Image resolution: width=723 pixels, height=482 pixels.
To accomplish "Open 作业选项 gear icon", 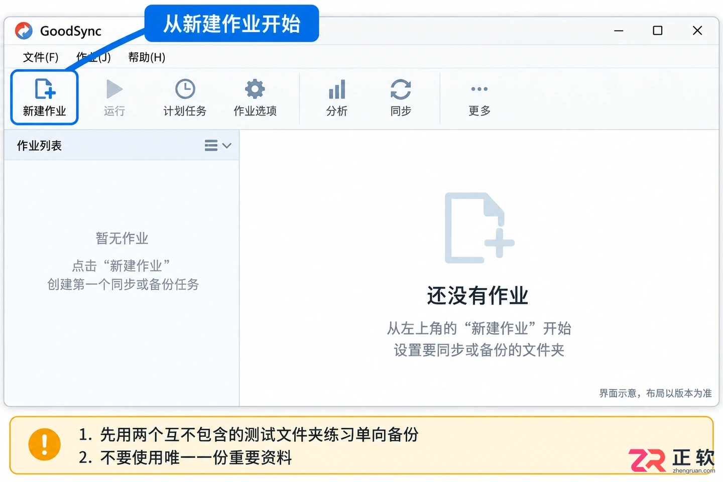I will pos(255,89).
